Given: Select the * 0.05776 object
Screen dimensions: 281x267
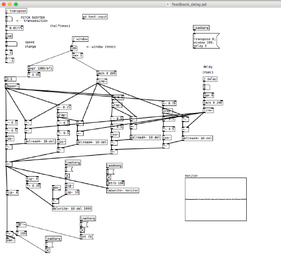Looking at the screenshot, I should click(14, 28).
